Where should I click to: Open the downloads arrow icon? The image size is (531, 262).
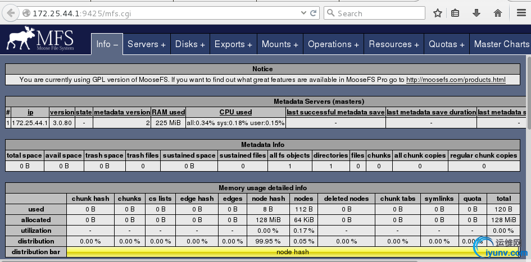click(x=476, y=13)
